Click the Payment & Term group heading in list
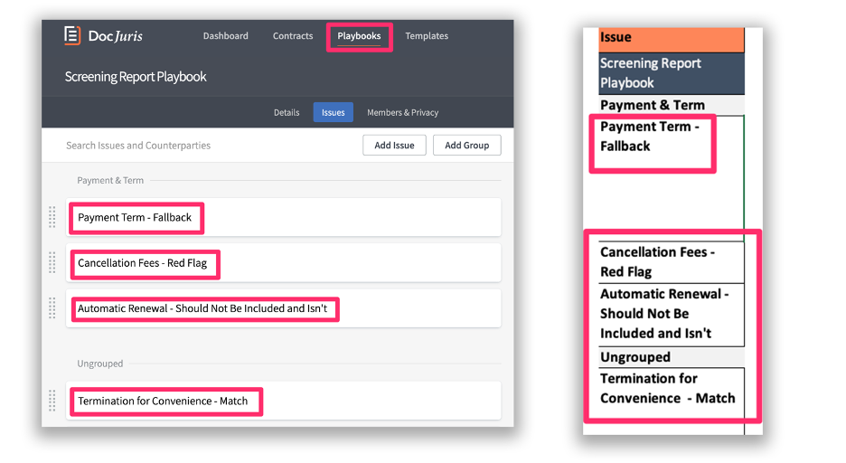 coord(110,180)
